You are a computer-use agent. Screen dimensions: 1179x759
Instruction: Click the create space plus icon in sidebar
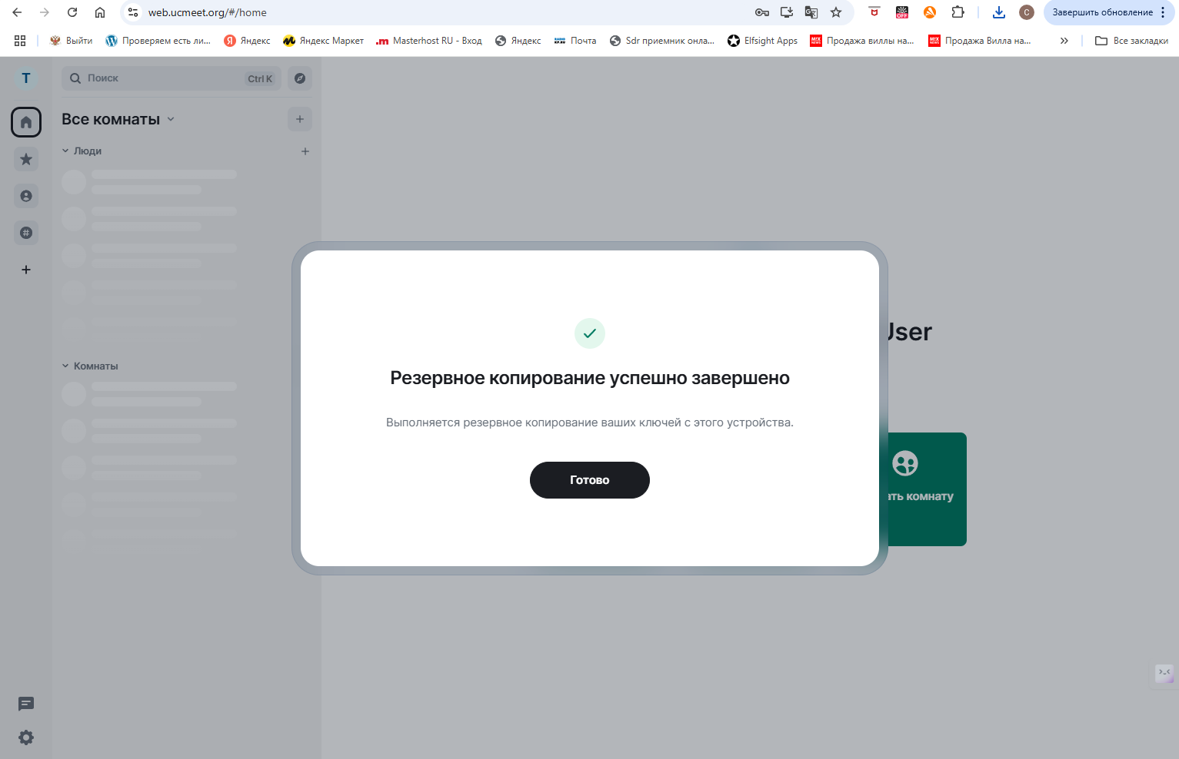[x=25, y=269]
